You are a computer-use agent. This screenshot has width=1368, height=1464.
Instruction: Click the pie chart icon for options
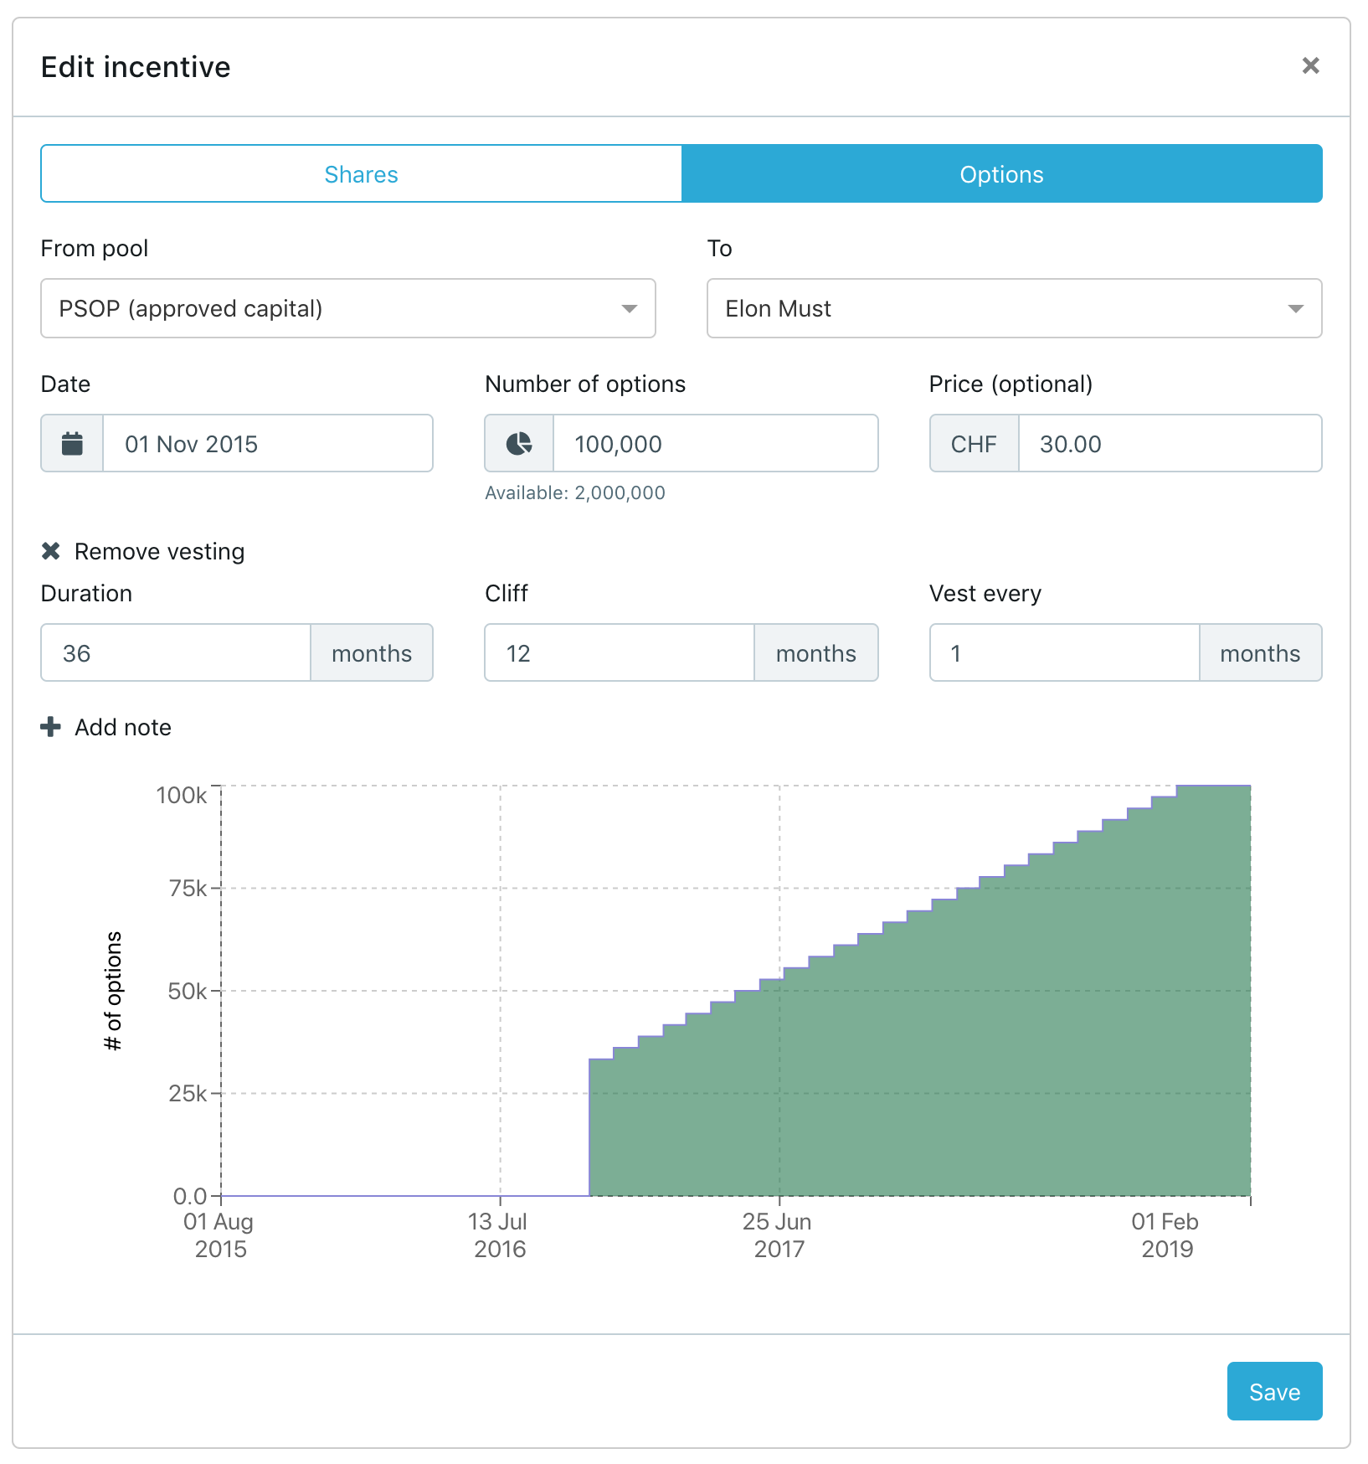tap(519, 444)
